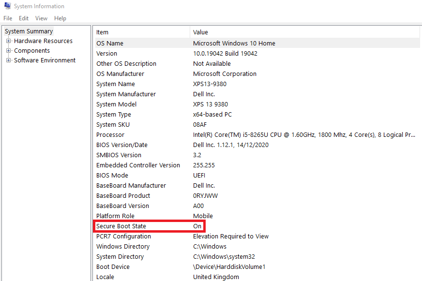Open the Help menu
The width and height of the screenshot is (422, 281).
(x=60, y=18)
